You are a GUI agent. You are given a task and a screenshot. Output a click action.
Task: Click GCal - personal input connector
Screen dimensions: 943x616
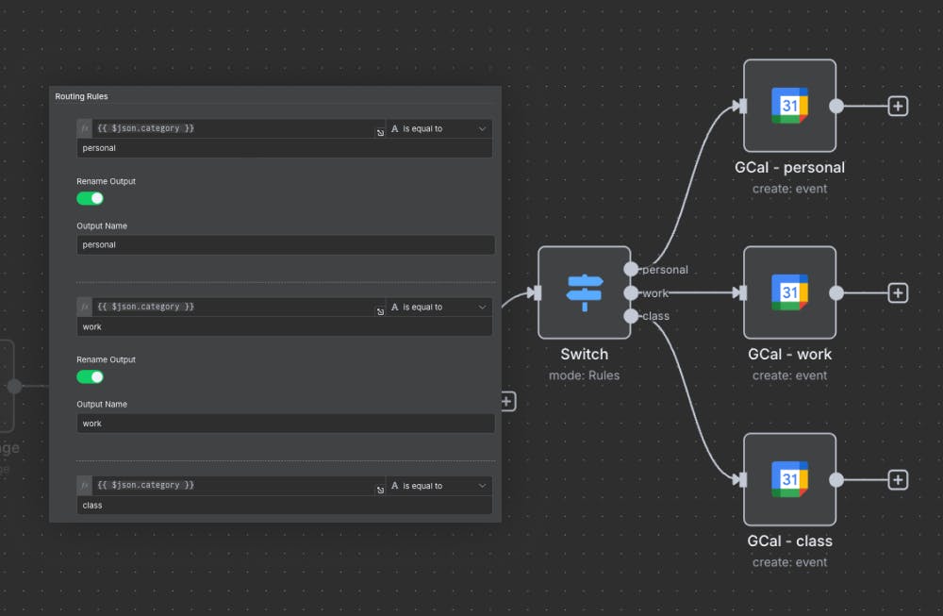tap(743, 106)
